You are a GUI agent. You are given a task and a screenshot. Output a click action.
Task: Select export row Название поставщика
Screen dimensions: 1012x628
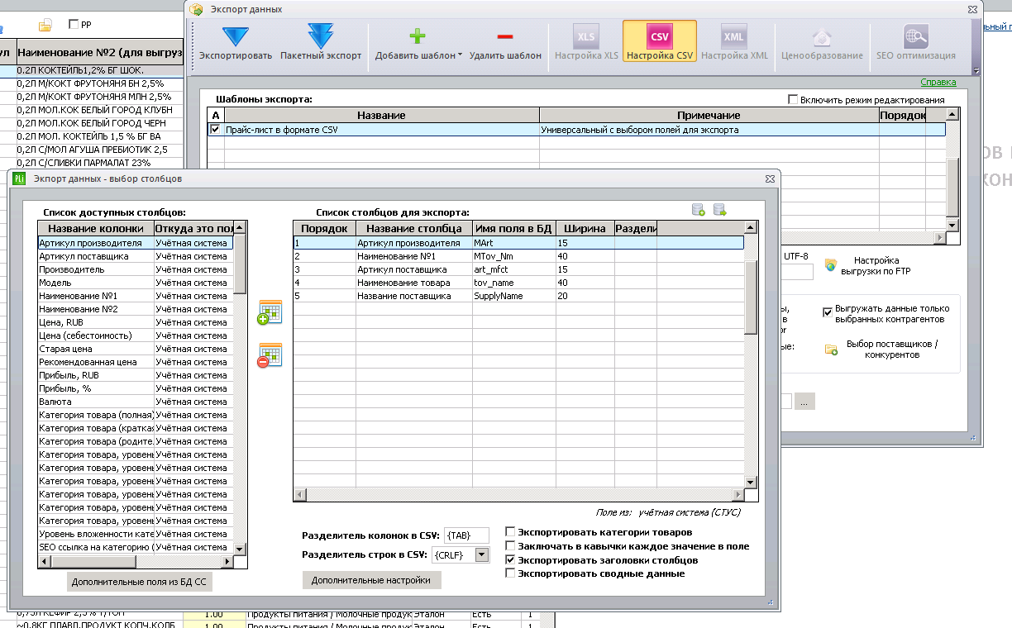pos(518,296)
